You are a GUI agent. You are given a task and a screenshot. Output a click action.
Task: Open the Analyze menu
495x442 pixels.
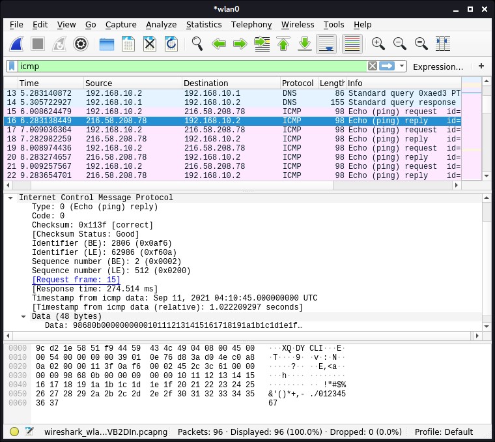click(x=161, y=25)
